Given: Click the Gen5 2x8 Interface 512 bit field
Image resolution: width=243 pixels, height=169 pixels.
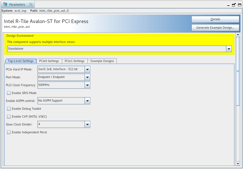Looking at the screenshot, I should click(x=61, y=69).
